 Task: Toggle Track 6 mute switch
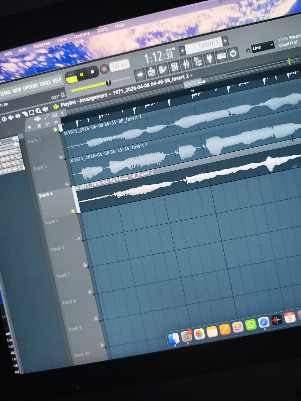(x=85, y=265)
